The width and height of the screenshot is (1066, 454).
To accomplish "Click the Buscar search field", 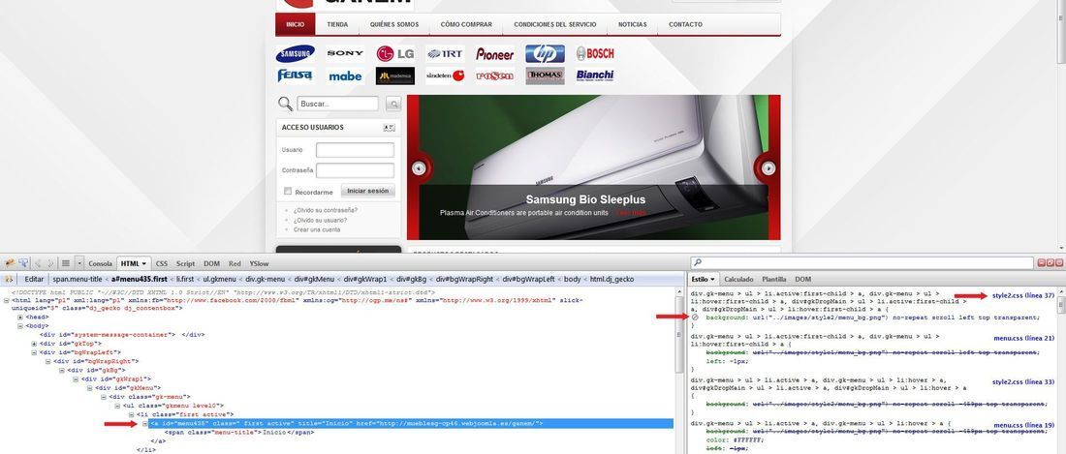I will (337, 104).
